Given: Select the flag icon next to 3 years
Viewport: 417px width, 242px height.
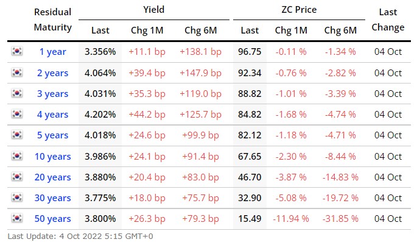Looking at the screenshot, I should [17, 93].
